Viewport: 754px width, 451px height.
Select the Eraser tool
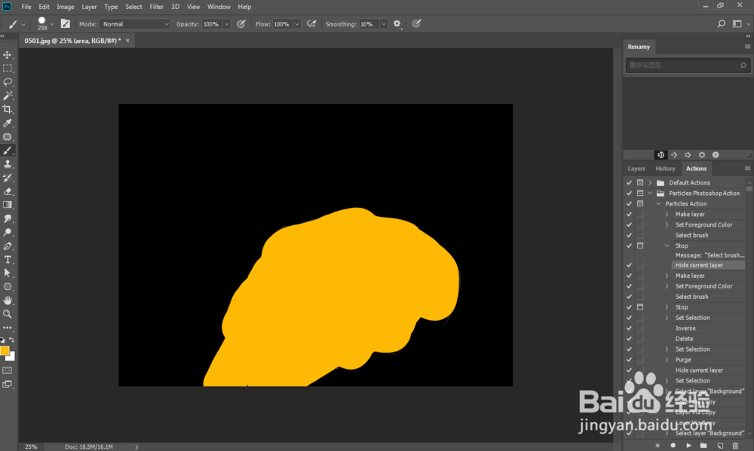coord(8,191)
